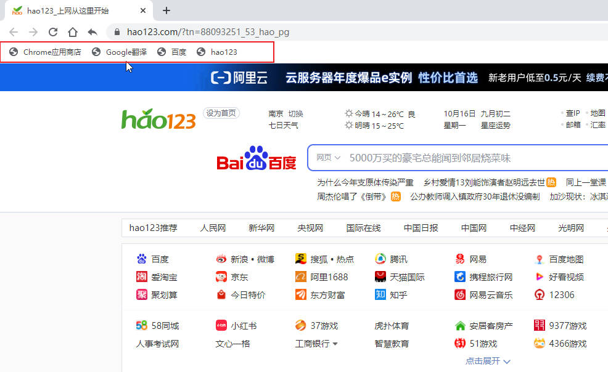Image resolution: width=608 pixels, height=372 pixels.
Task: Click the browser back arrow
Action: (14, 32)
